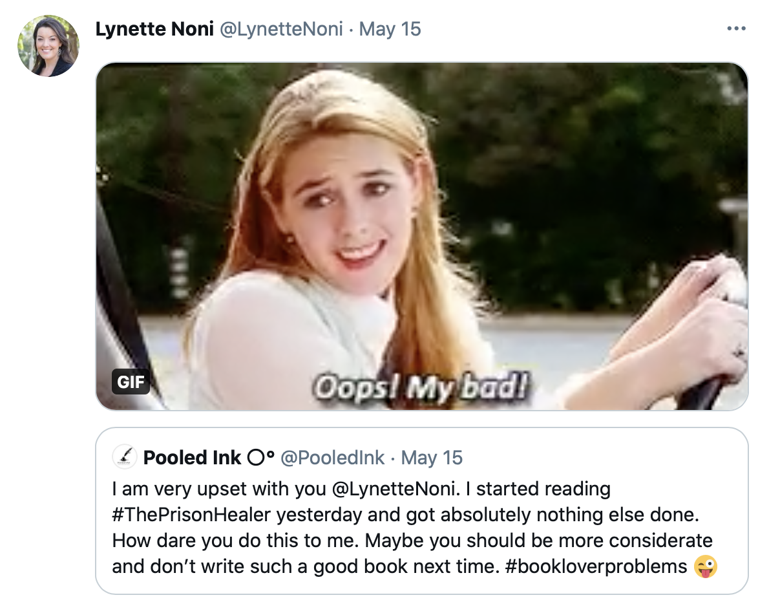769x604 pixels.
Task: Open the quoted tweet's May 15 timestamp
Action: tap(432, 458)
